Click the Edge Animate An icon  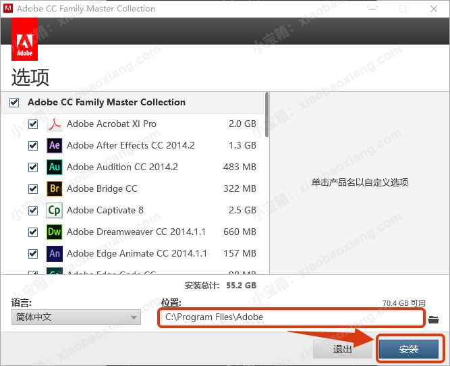[55, 254]
